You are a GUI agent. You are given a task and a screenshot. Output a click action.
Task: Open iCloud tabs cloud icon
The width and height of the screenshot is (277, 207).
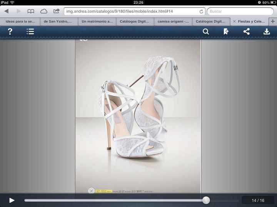tap(43, 11)
